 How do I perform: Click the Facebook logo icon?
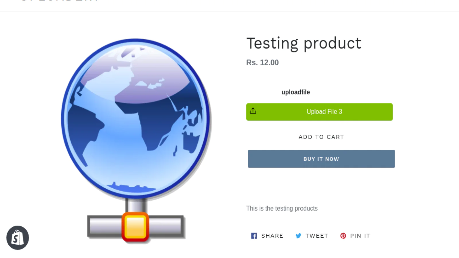(254, 236)
